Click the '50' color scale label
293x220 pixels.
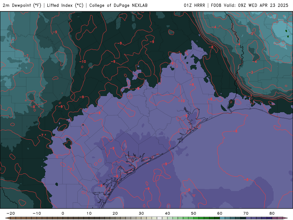194,213
